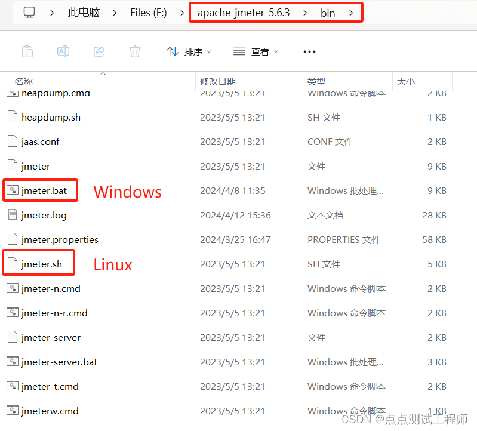477x431 pixels.
Task: Select the file name jaas.conf
Action: [41, 142]
